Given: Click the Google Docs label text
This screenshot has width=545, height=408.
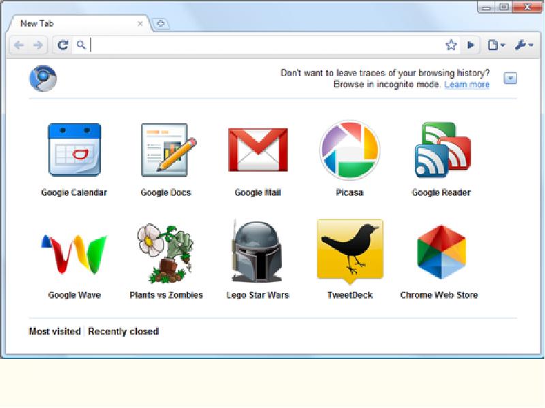Looking at the screenshot, I should pos(166,192).
